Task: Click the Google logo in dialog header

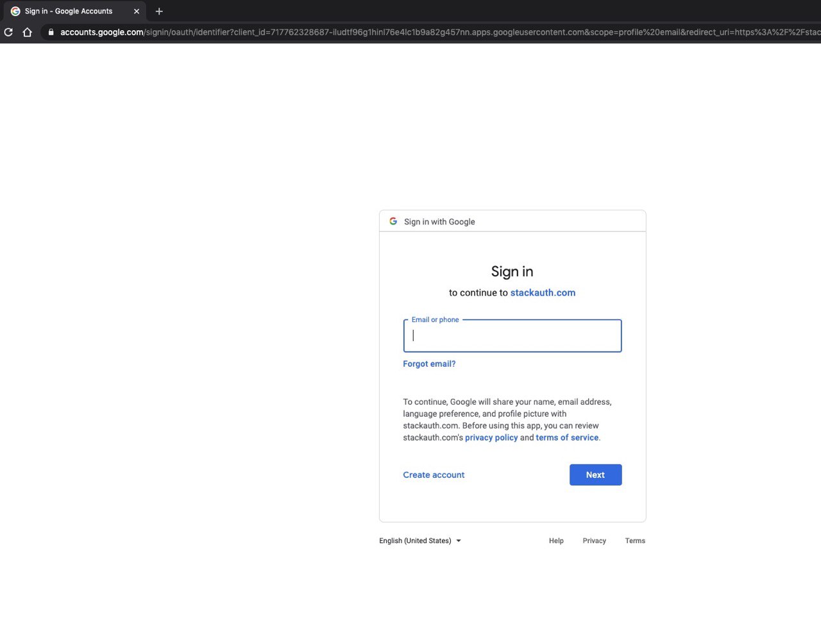Action: pyautogui.click(x=393, y=221)
